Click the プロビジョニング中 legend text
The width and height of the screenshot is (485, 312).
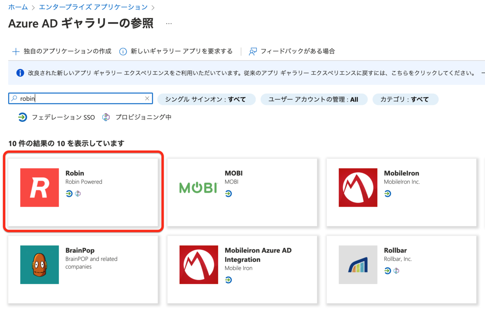pos(143,117)
